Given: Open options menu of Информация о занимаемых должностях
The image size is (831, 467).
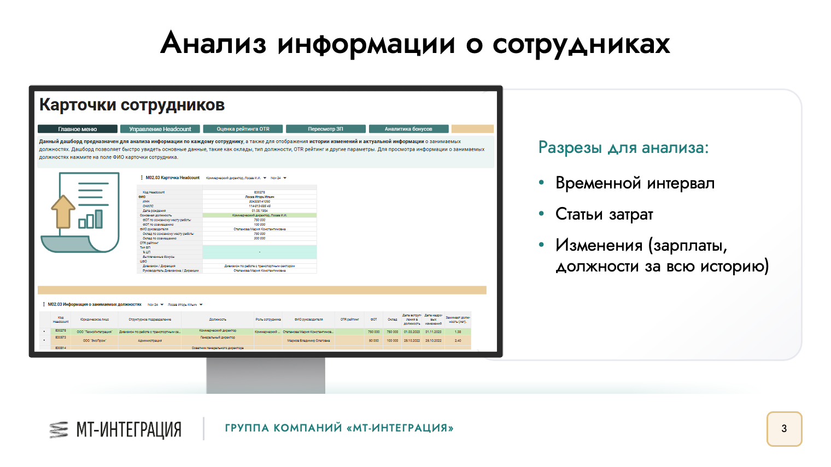Looking at the screenshot, I should [x=43, y=305].
